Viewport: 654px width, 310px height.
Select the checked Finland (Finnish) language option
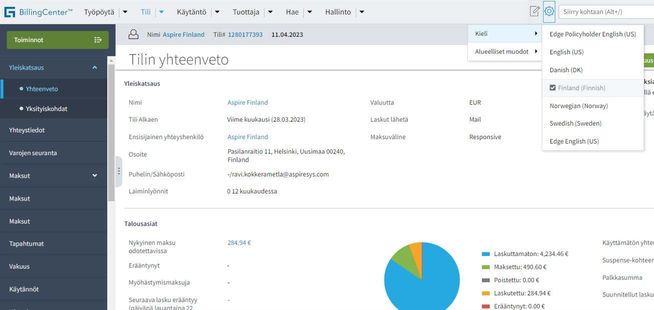point(581,88)
